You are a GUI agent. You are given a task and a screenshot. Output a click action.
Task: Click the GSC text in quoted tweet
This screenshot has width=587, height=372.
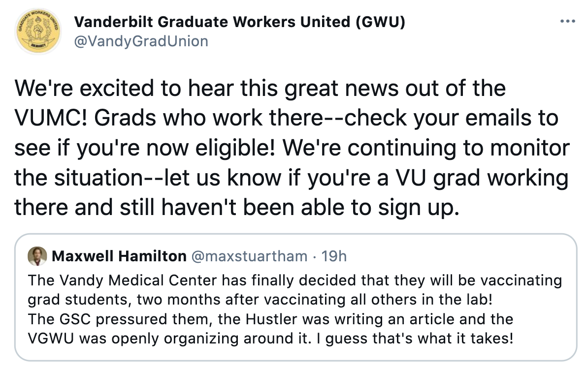tap(76, 319)
